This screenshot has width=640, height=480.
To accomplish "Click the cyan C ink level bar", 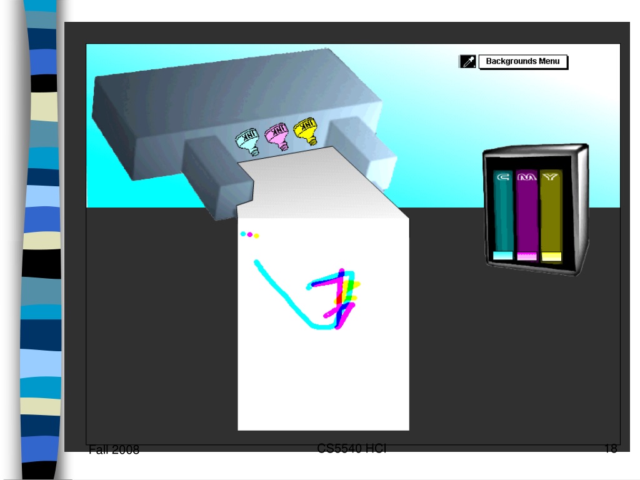I will point(503,216).
